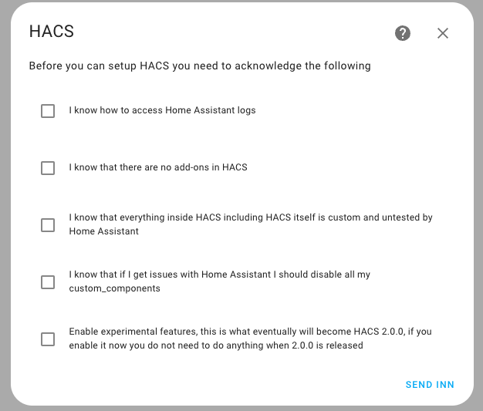Check the Home Assistant logs acknowledgment box
Viewport: 483px width, 411px height.
tap(48, 111)
